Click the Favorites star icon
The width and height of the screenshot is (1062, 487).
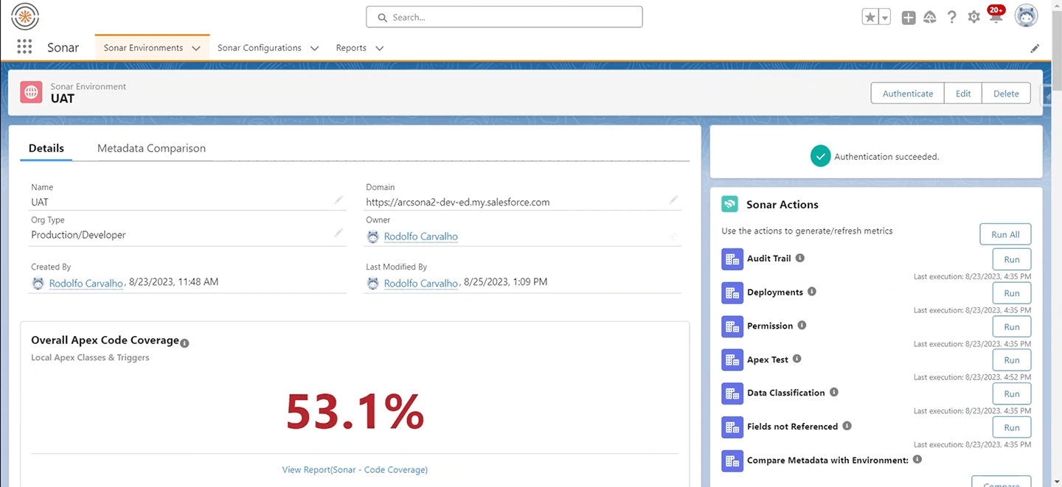click(870, 17)
